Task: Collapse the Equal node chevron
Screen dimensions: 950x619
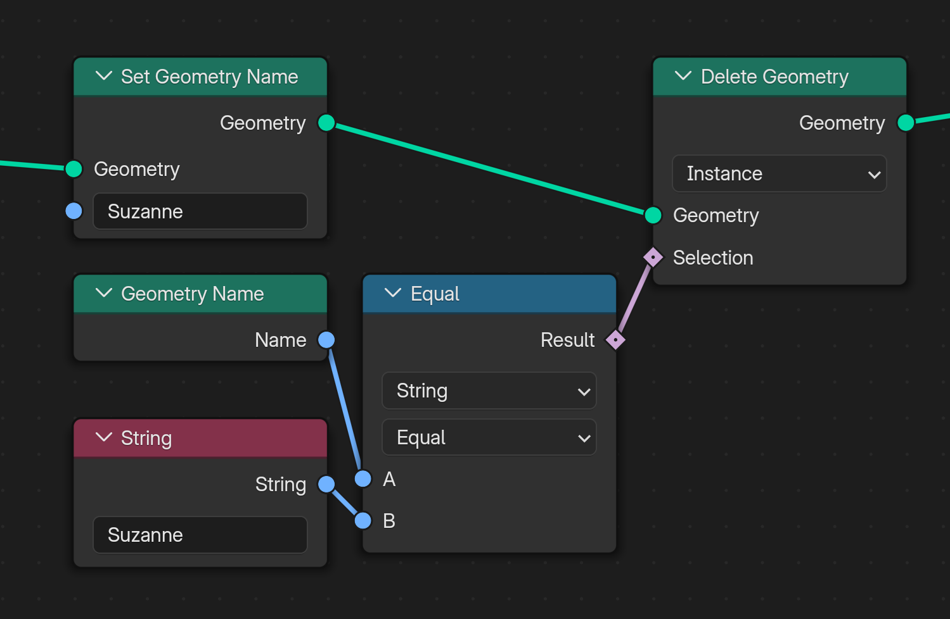Action: pos(393,294)
